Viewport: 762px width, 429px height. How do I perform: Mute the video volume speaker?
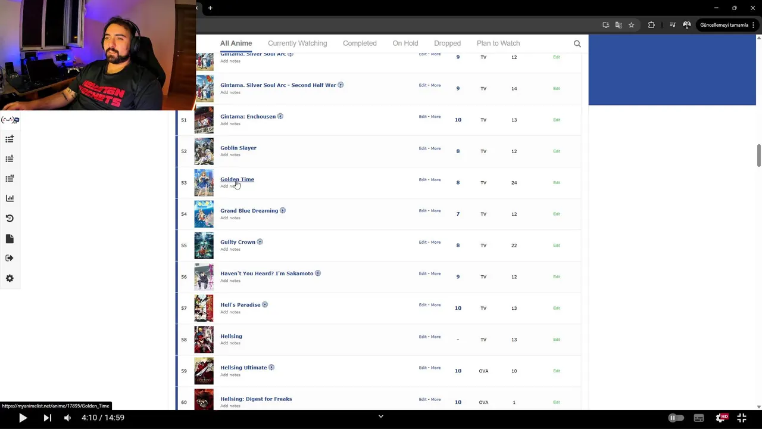tap(67, 418)
